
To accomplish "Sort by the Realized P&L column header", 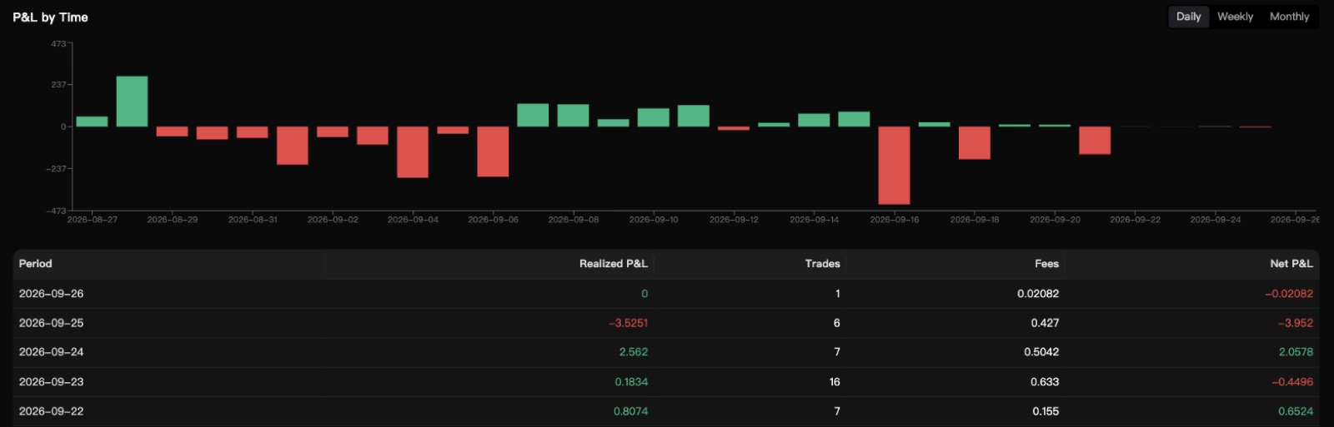I will [613, 264].
